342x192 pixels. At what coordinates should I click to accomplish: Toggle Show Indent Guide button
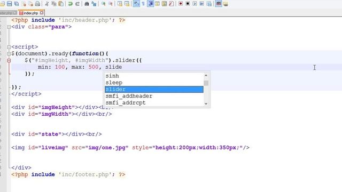click(x=151, y=4)
